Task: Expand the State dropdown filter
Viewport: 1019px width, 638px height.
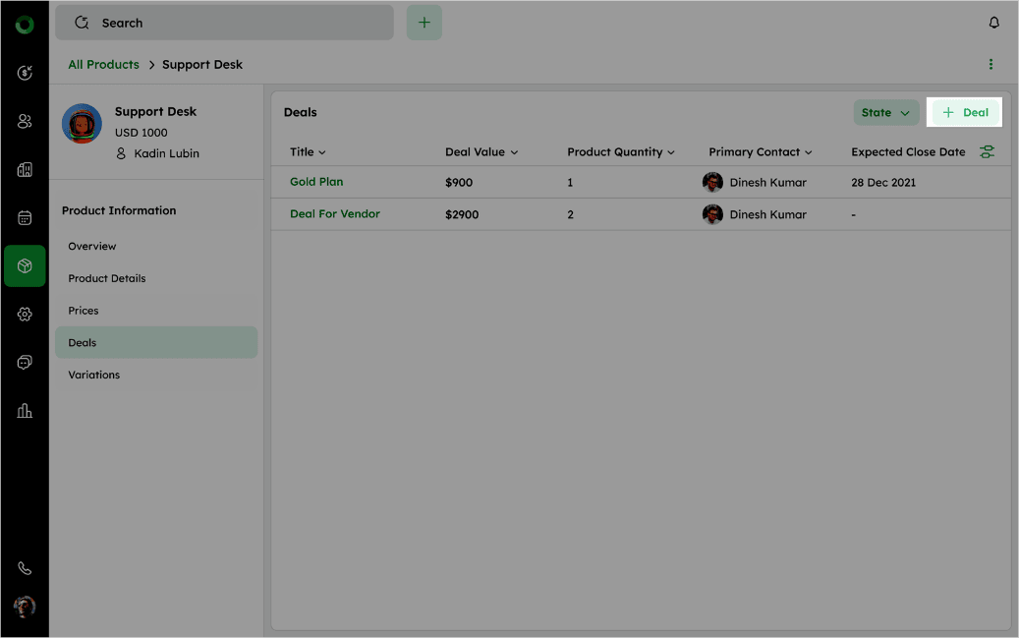Action: [885, 113]
